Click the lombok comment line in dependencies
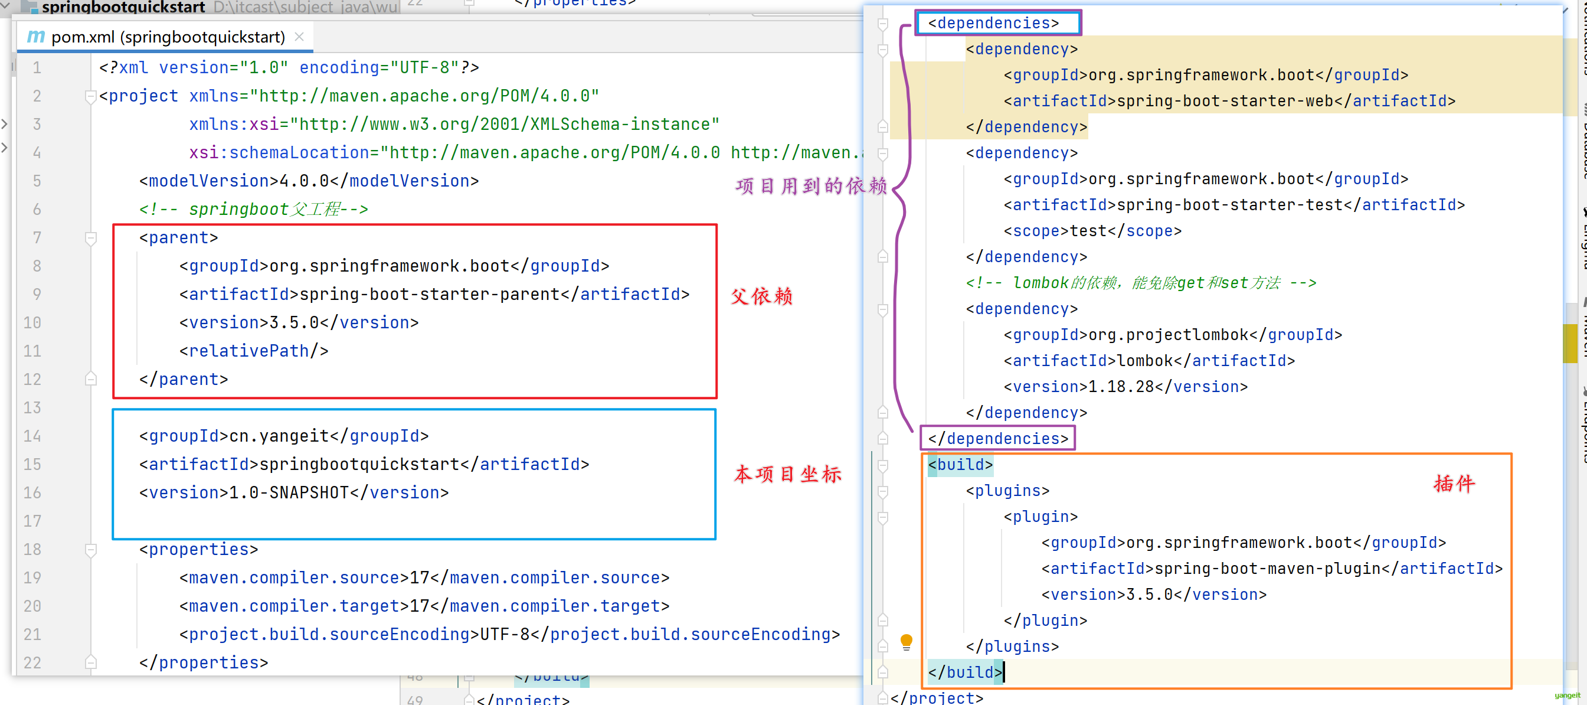 [1140, 283]
